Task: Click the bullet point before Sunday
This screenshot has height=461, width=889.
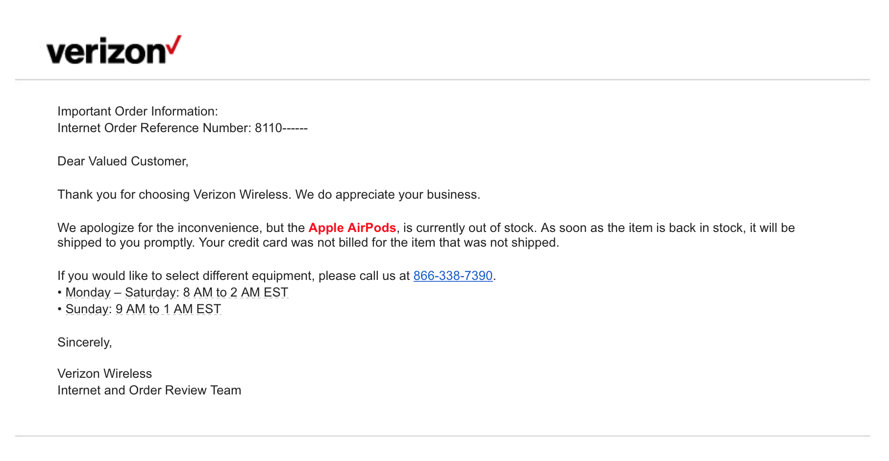Action: coord(60,309)
